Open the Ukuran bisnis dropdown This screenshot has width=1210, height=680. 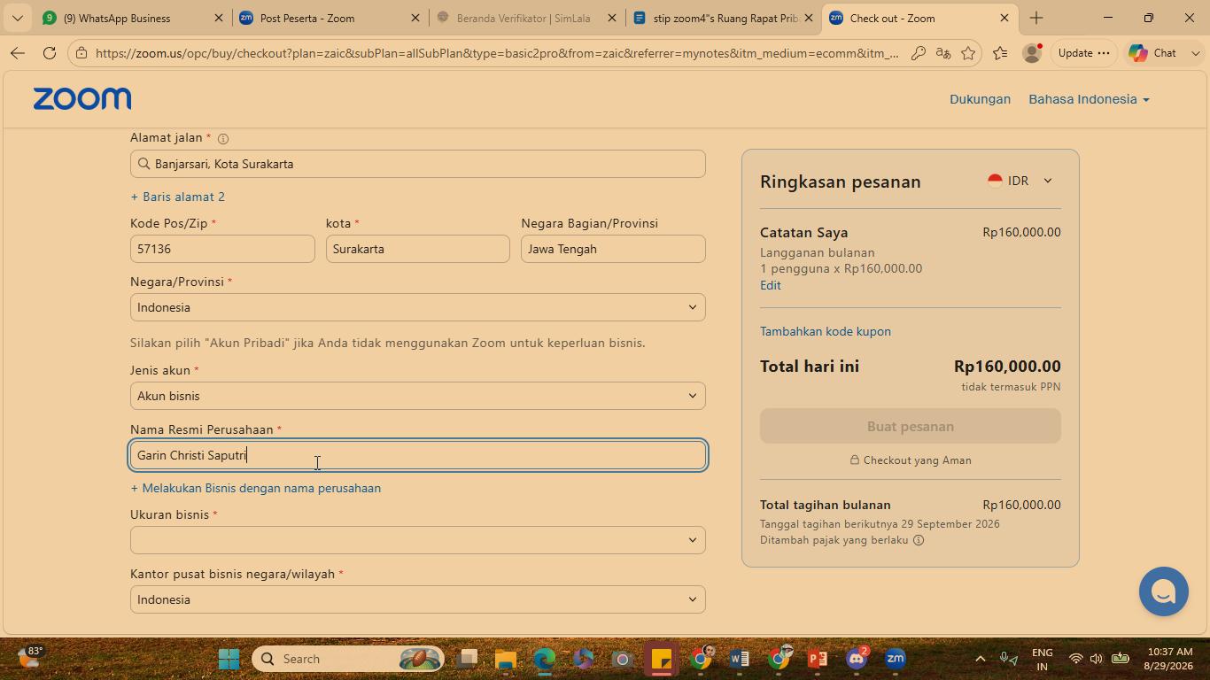coord(418,540)
